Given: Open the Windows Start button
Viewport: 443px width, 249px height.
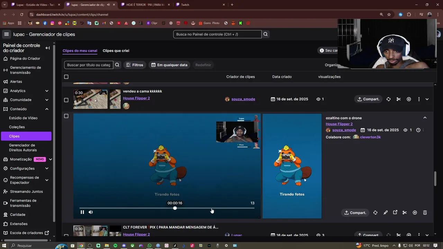Looking at the screenshot, I should click(4, 246).
